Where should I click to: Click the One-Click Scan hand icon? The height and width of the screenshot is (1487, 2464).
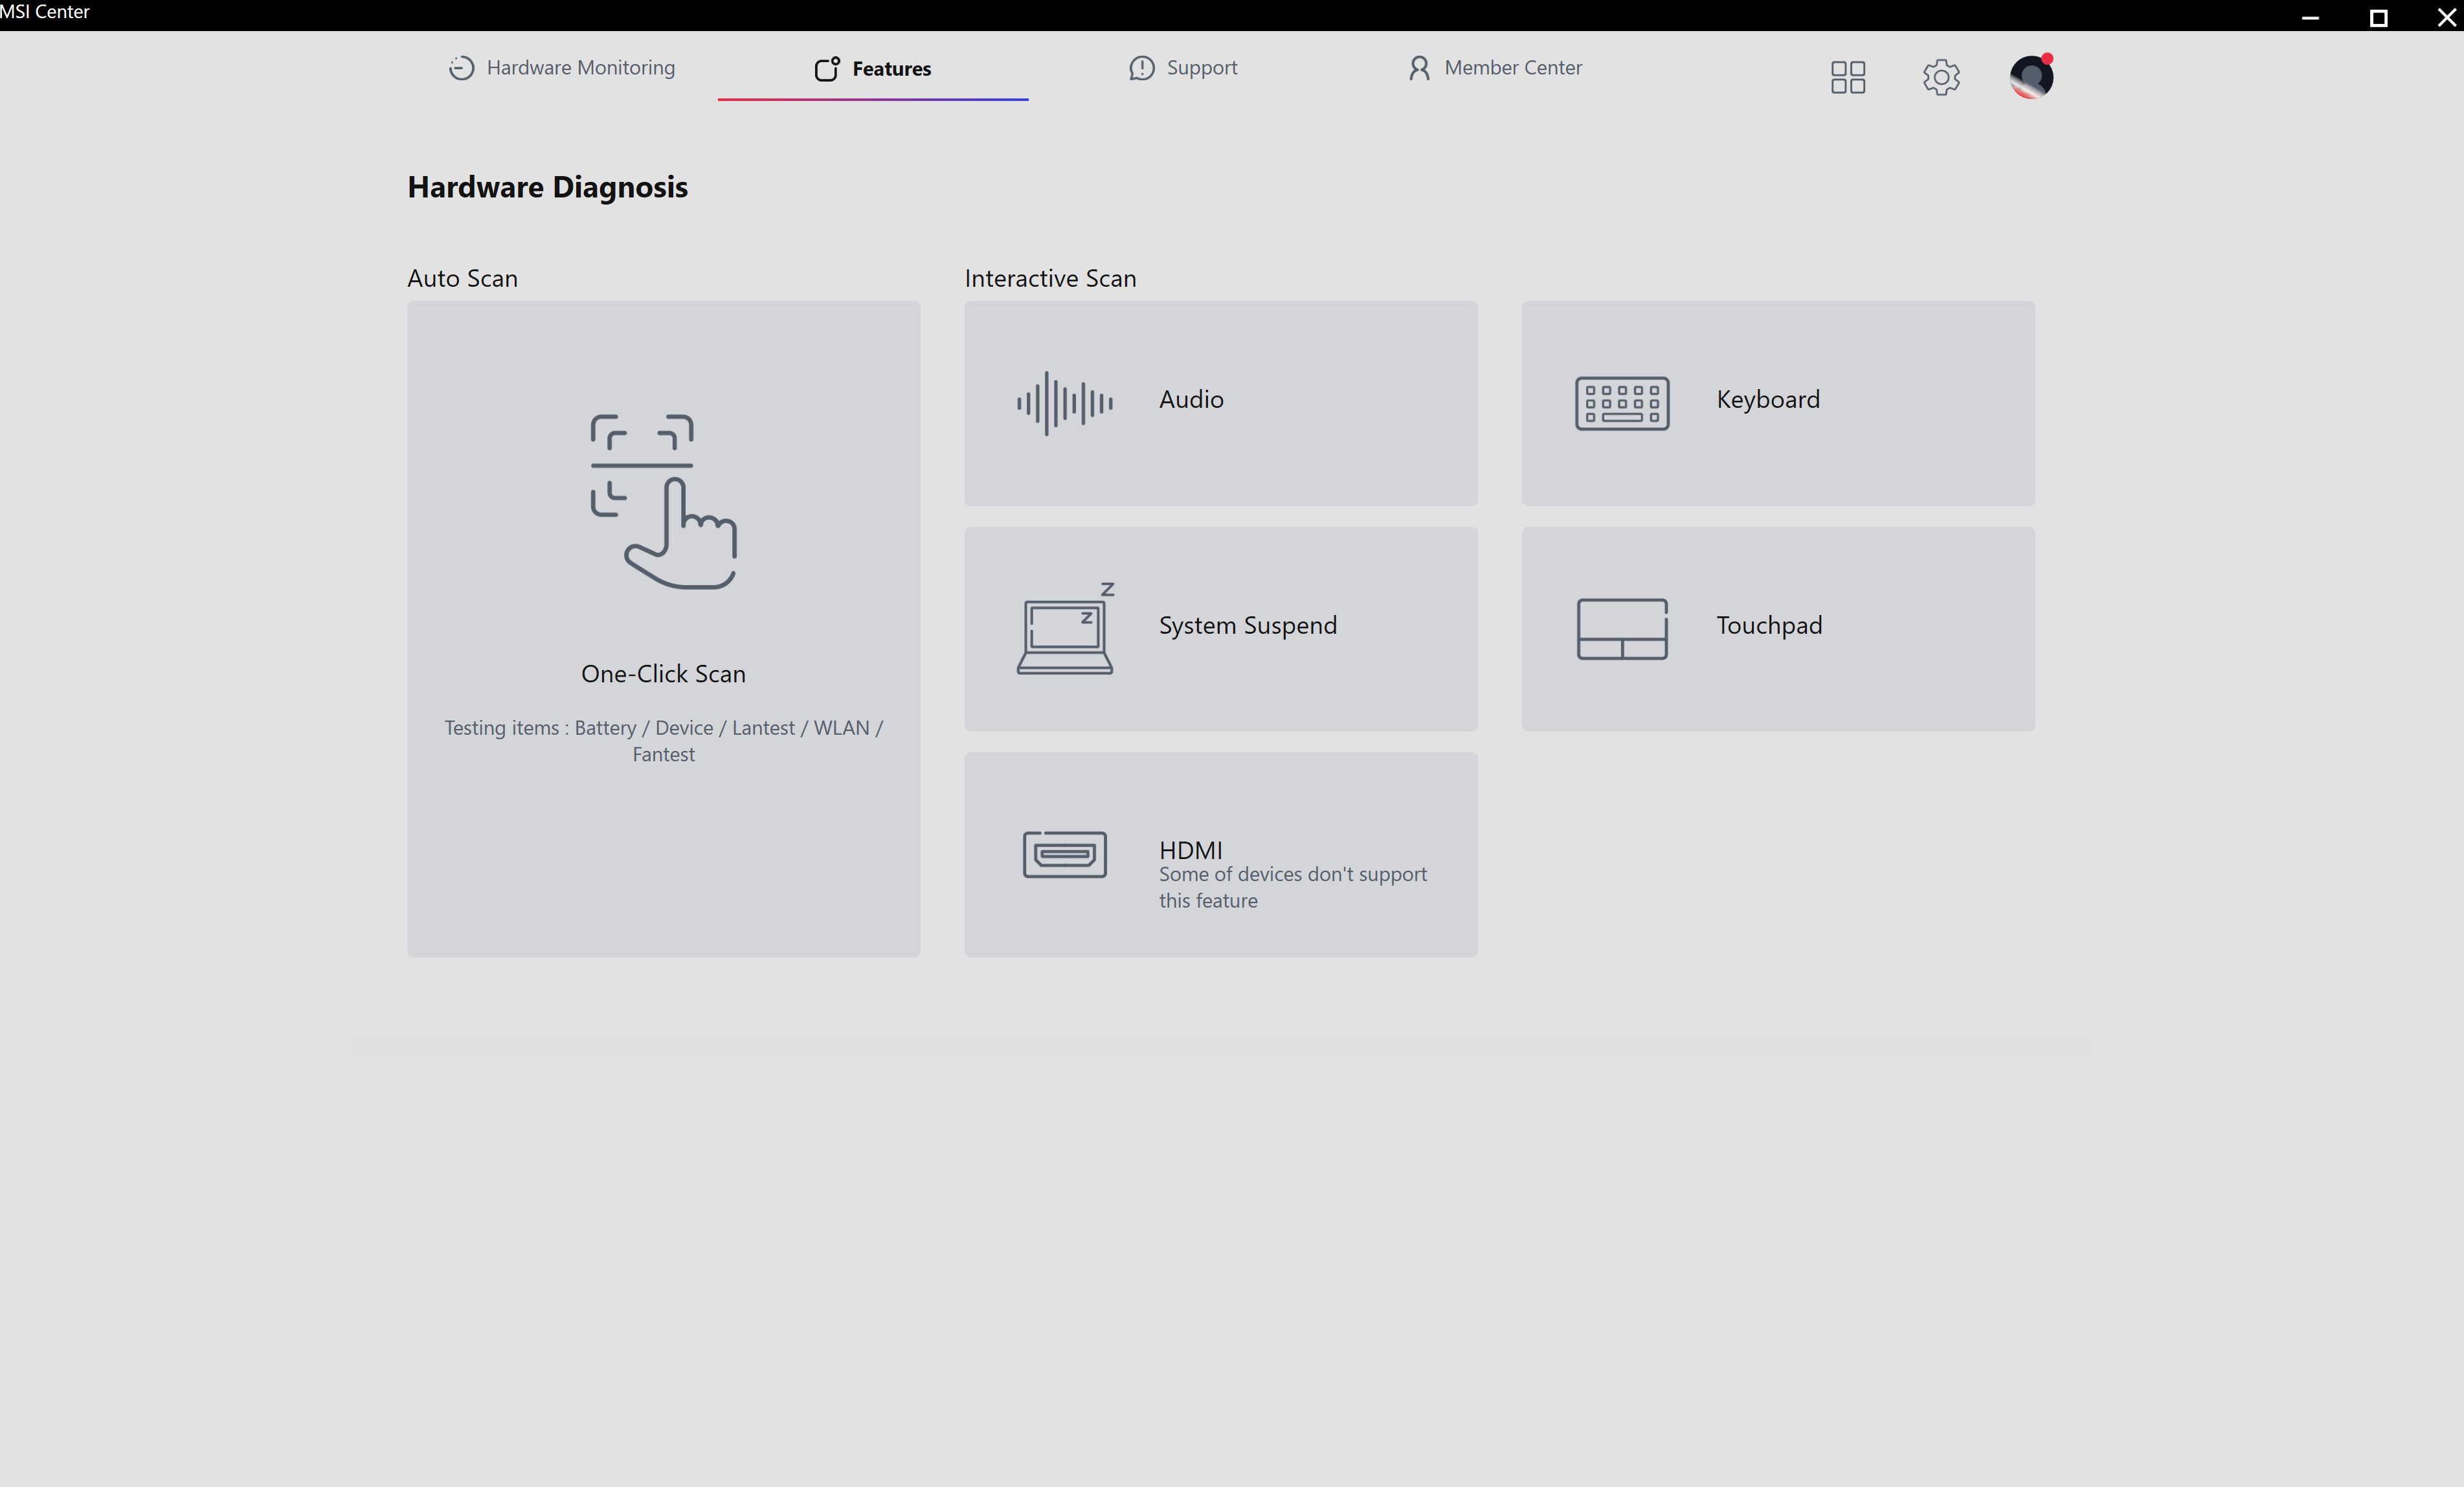point(663,501)
